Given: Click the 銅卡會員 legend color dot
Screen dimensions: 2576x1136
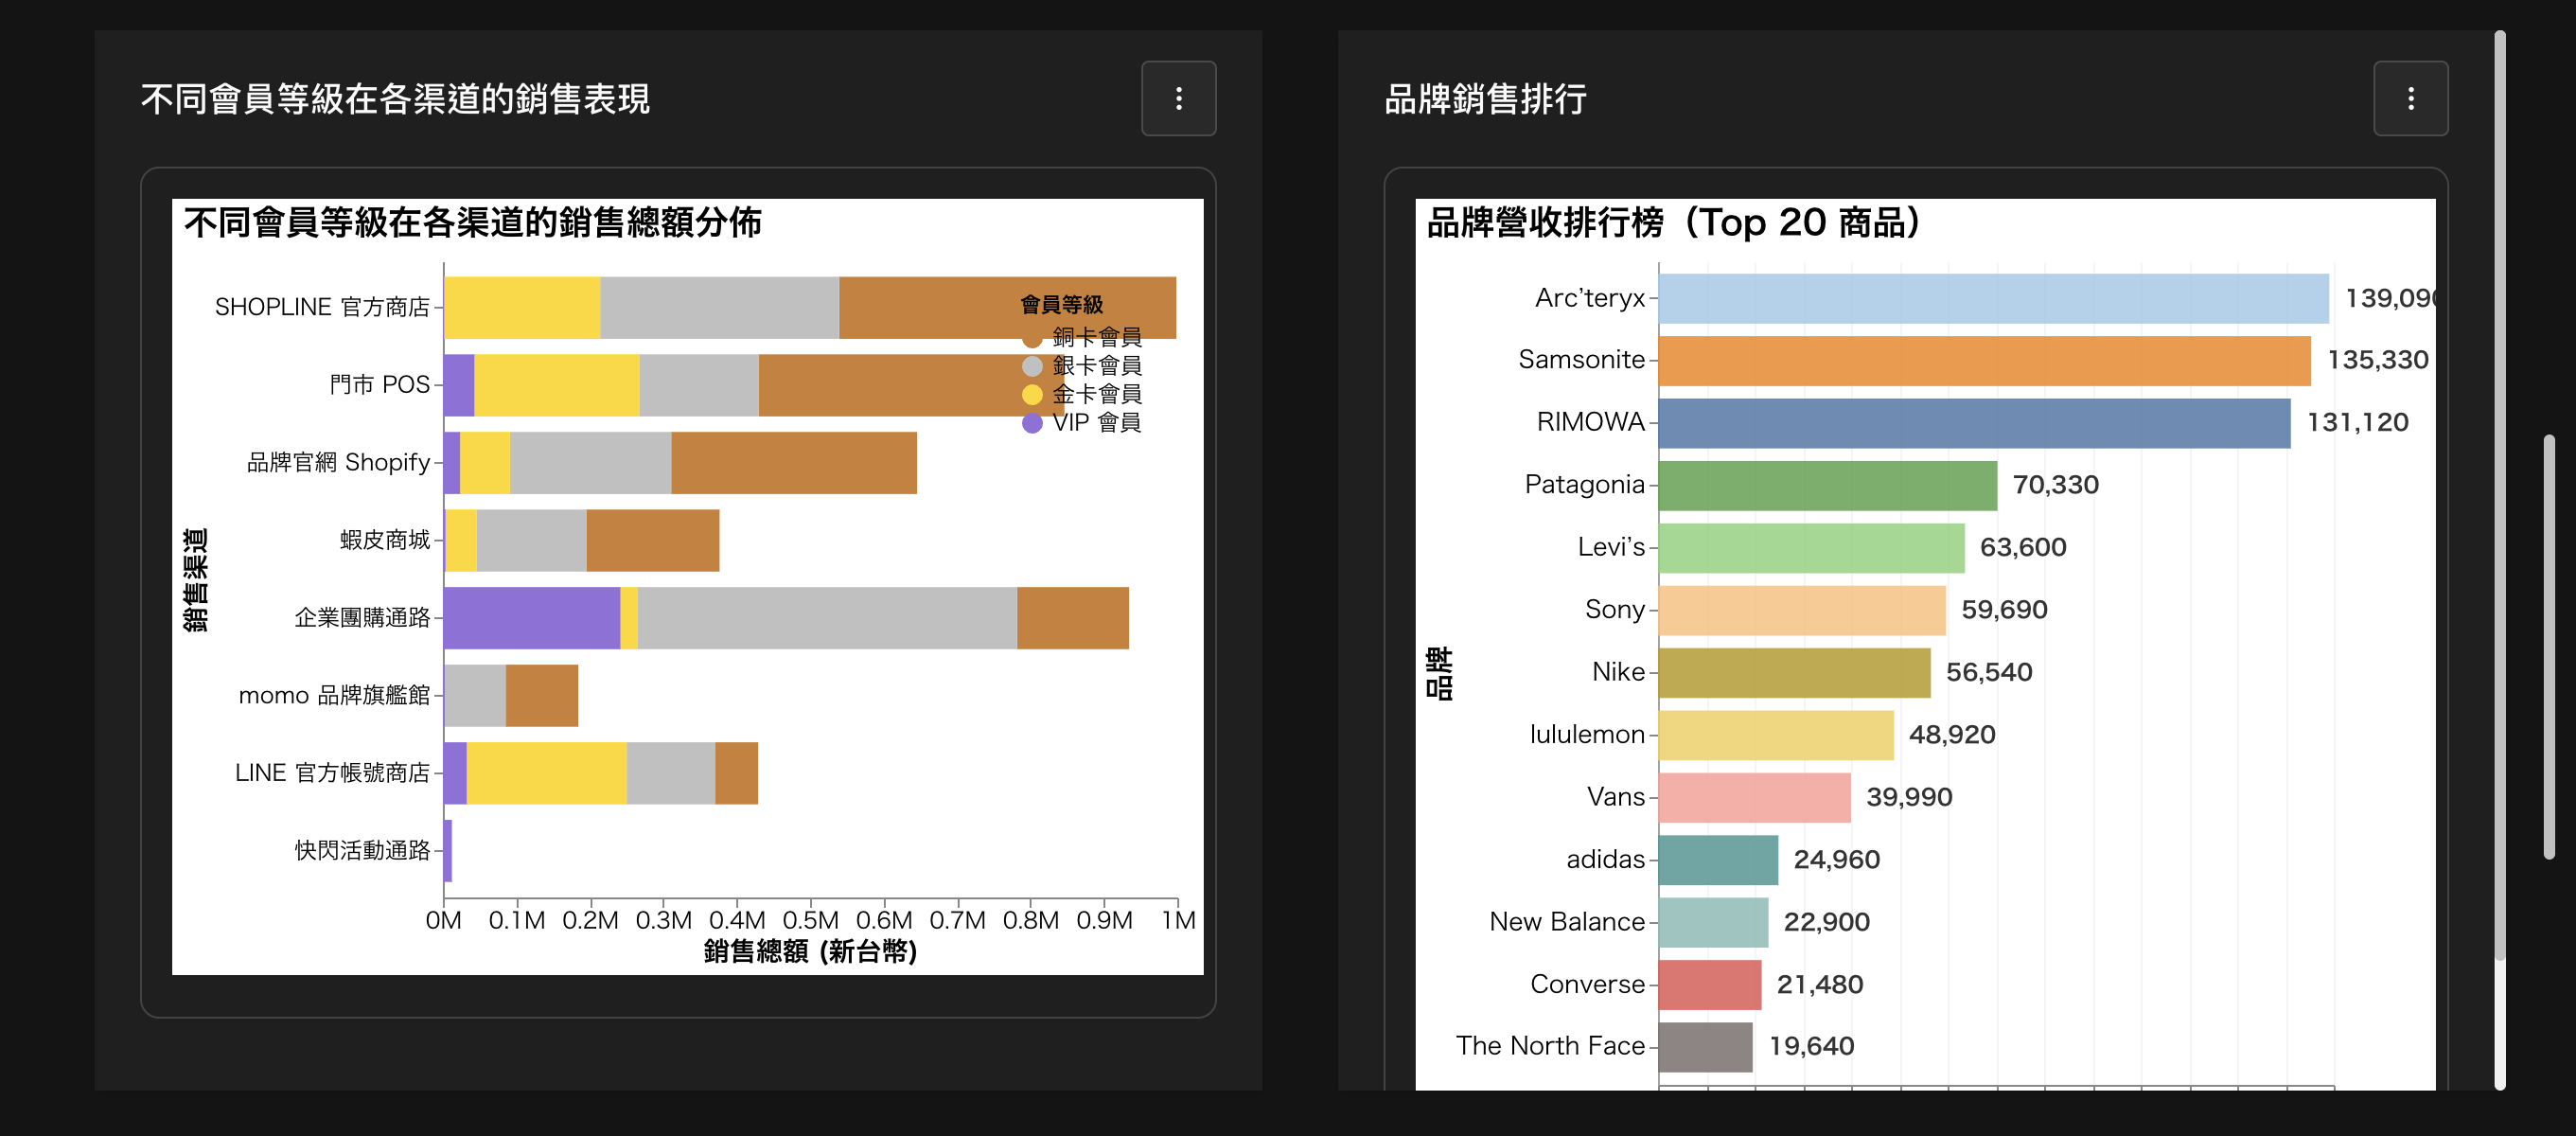Looking at the screenshot, I should coord(1032,338).
